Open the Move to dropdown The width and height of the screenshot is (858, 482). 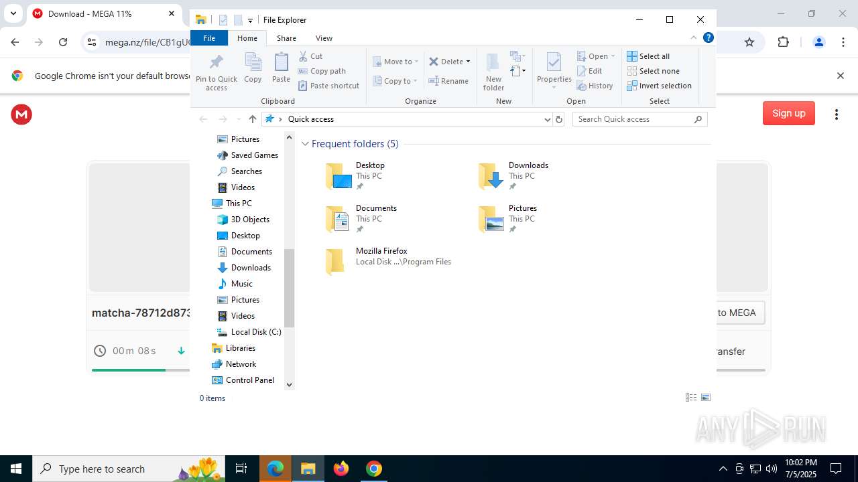(x=395, y=62)
